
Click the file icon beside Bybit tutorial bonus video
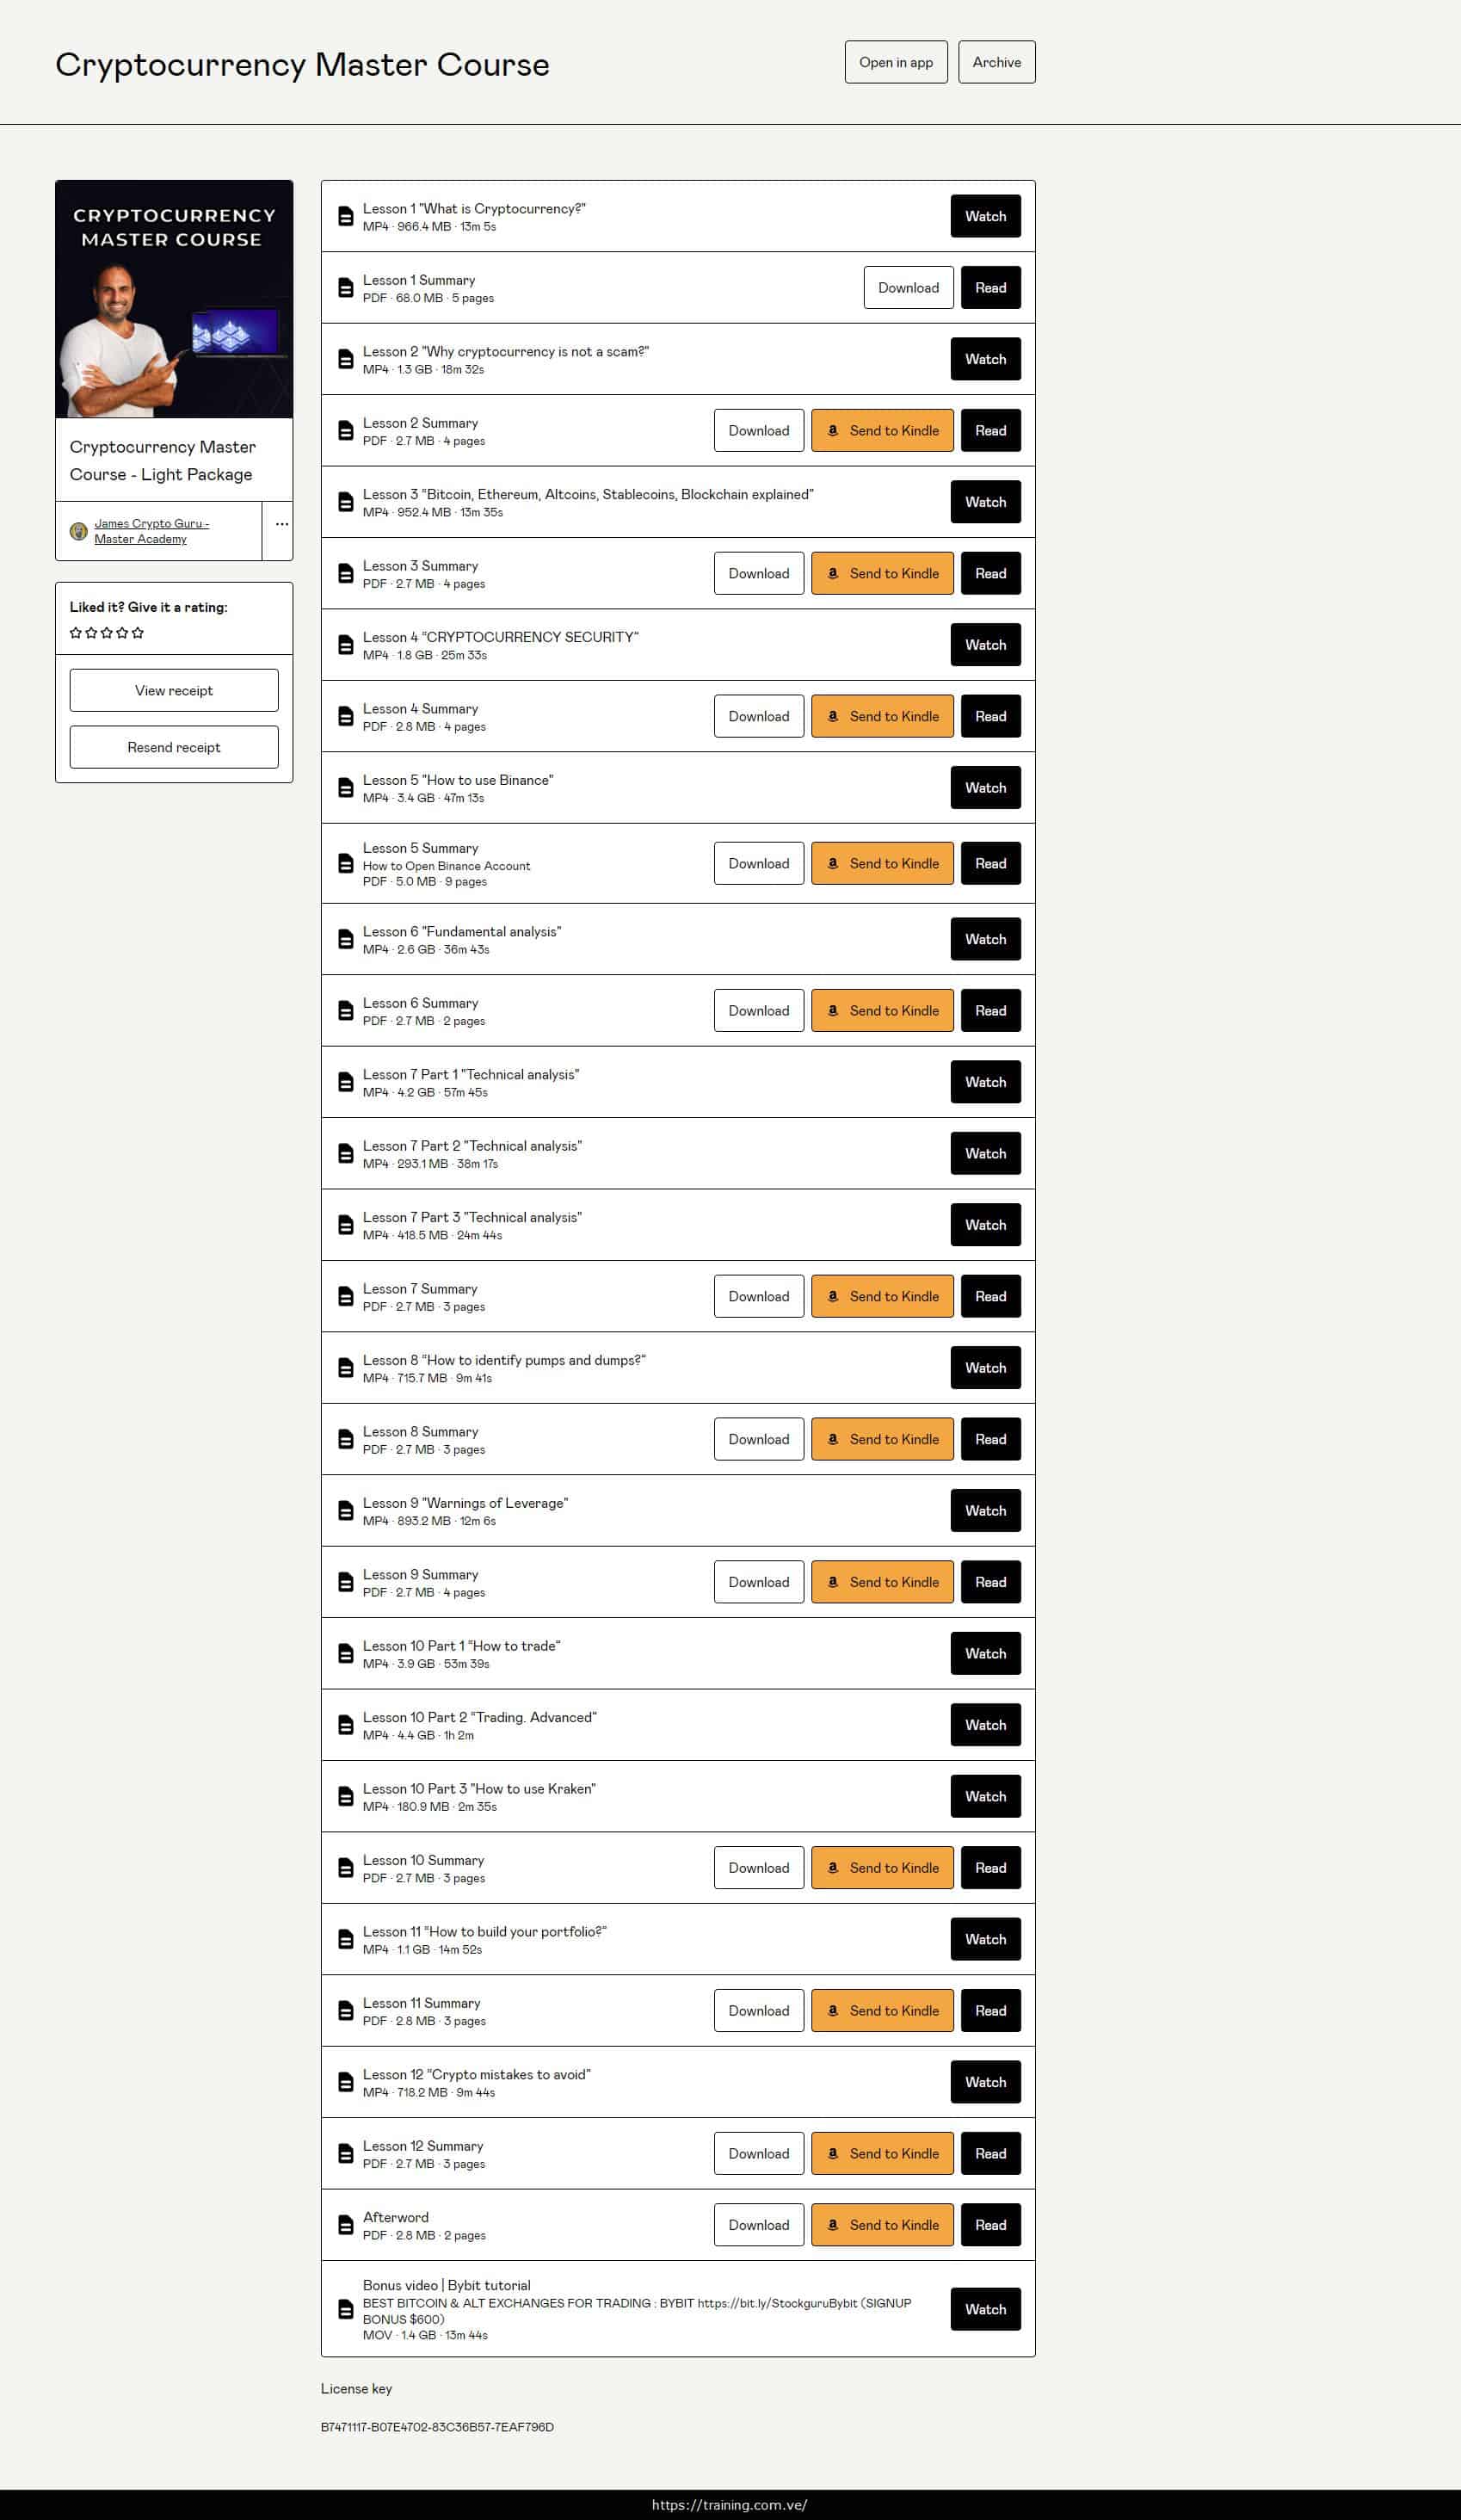345,2309
